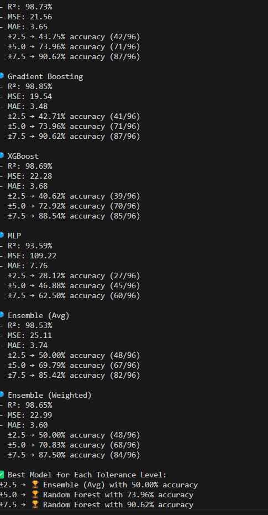Click the Random Forest with 90.62% accuracy text
This screenshot has width=268, height=515.
[x=118, y=504]
